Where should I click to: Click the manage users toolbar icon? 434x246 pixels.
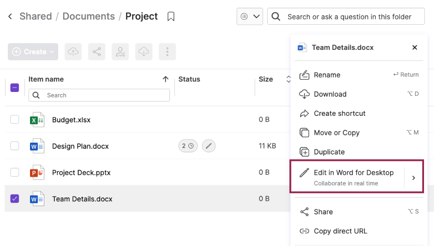tap(120, 52)
